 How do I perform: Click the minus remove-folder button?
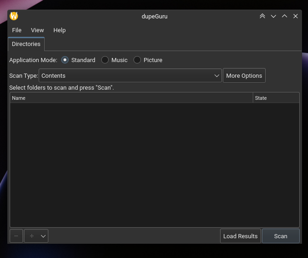point(16,236)
